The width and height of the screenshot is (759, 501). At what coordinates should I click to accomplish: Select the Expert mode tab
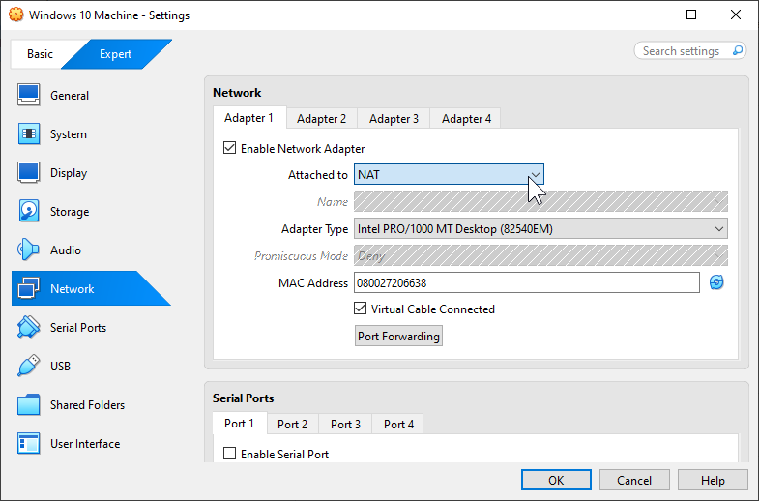[x=116, y=54]
